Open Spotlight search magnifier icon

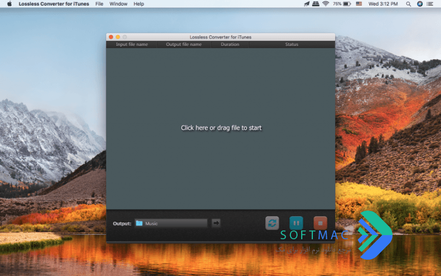pyautogui.click(x=408, y=4)
